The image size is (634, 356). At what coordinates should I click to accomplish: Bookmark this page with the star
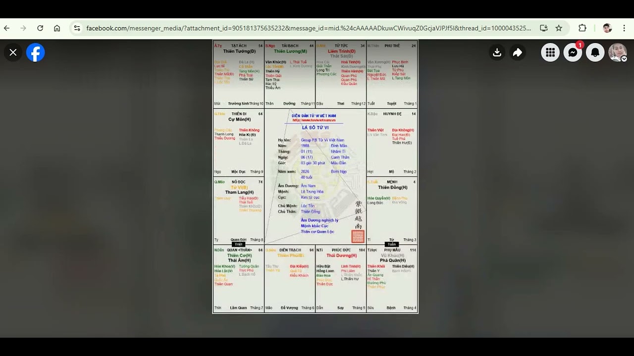559,28
